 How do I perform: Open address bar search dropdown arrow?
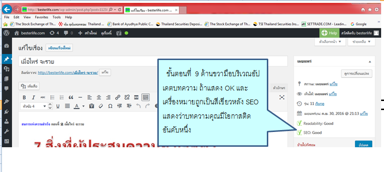[115, 10]
